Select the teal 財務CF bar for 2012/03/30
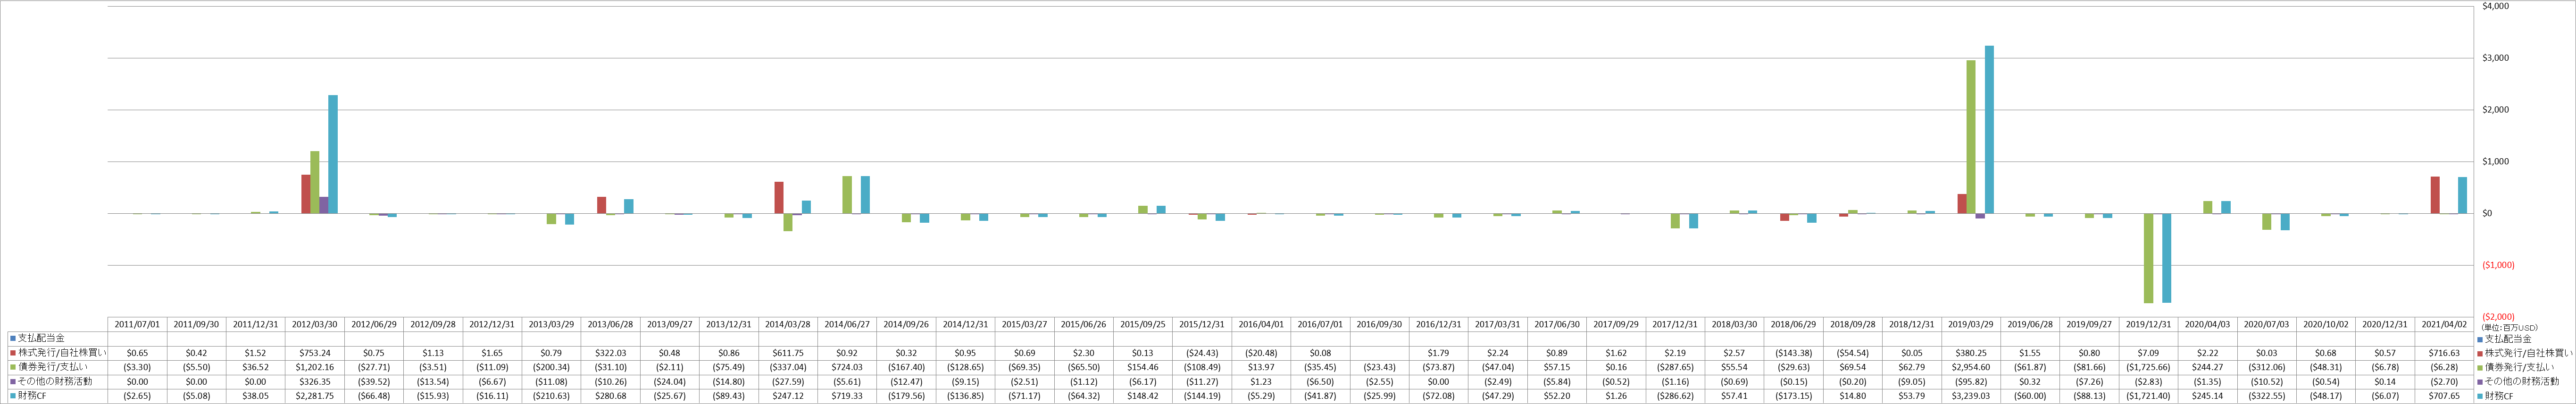Screen dimensions: 2576x404 (333, 154)
